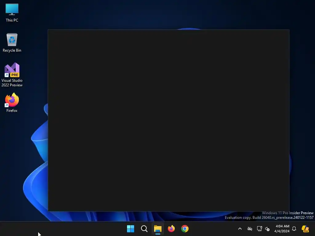Select the Recycle Bin desktop icon
Screen dimensions: 315x236
[x=12, y=43]
